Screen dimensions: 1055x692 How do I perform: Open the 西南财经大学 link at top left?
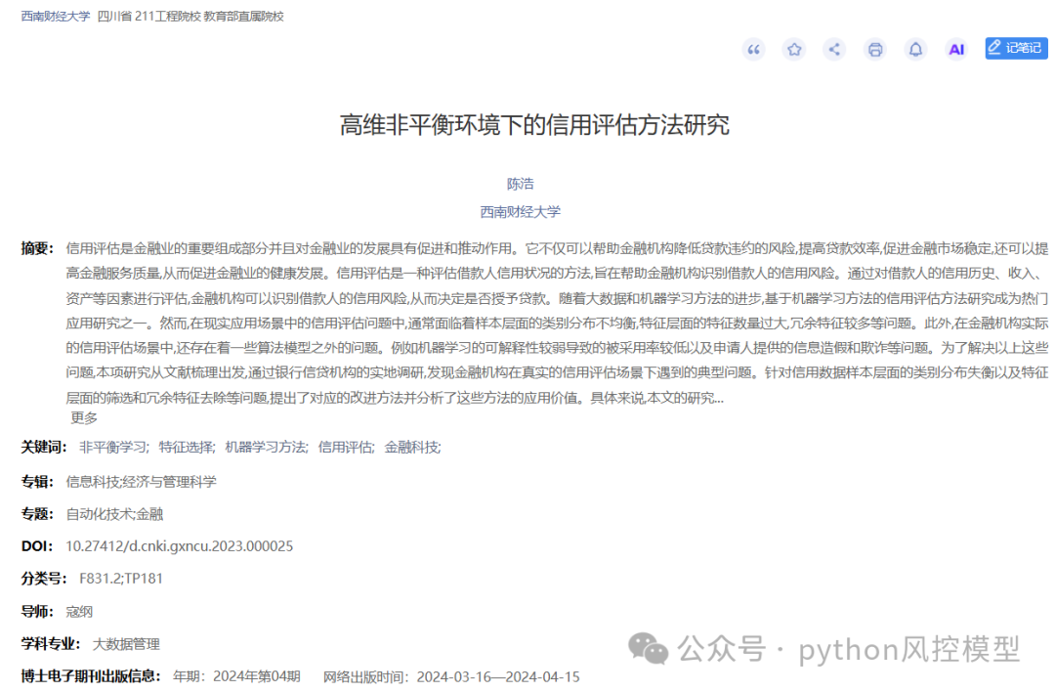pyautogui.click(x=55, y=17)
